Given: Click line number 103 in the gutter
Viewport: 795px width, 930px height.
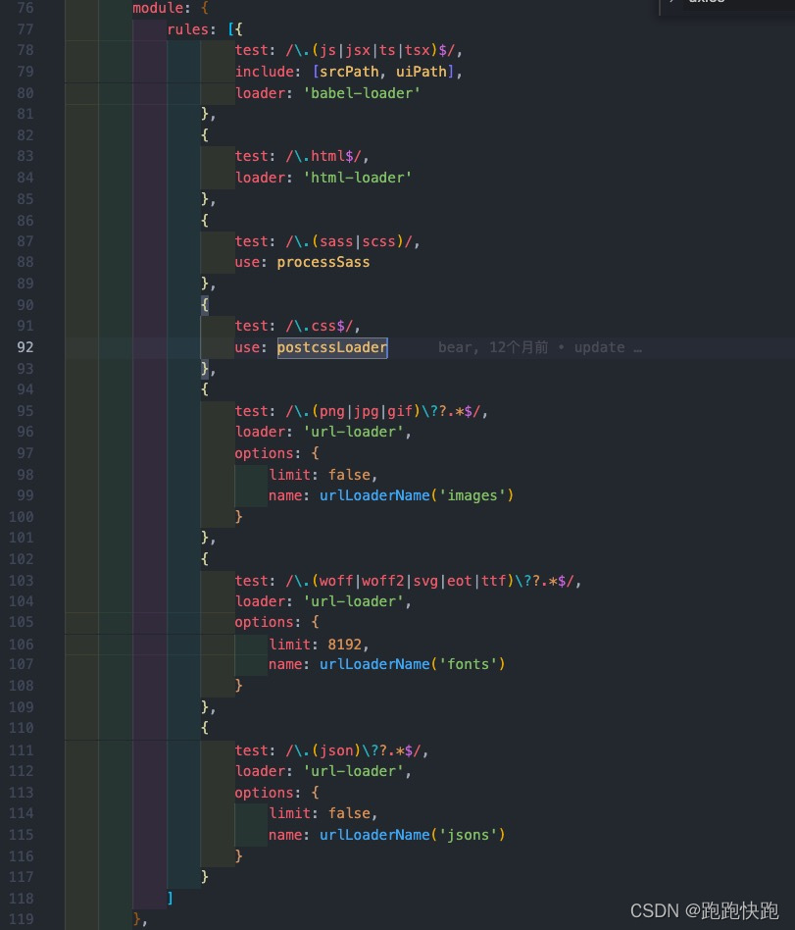Looking at the screenshot, I should coord(22,581).
